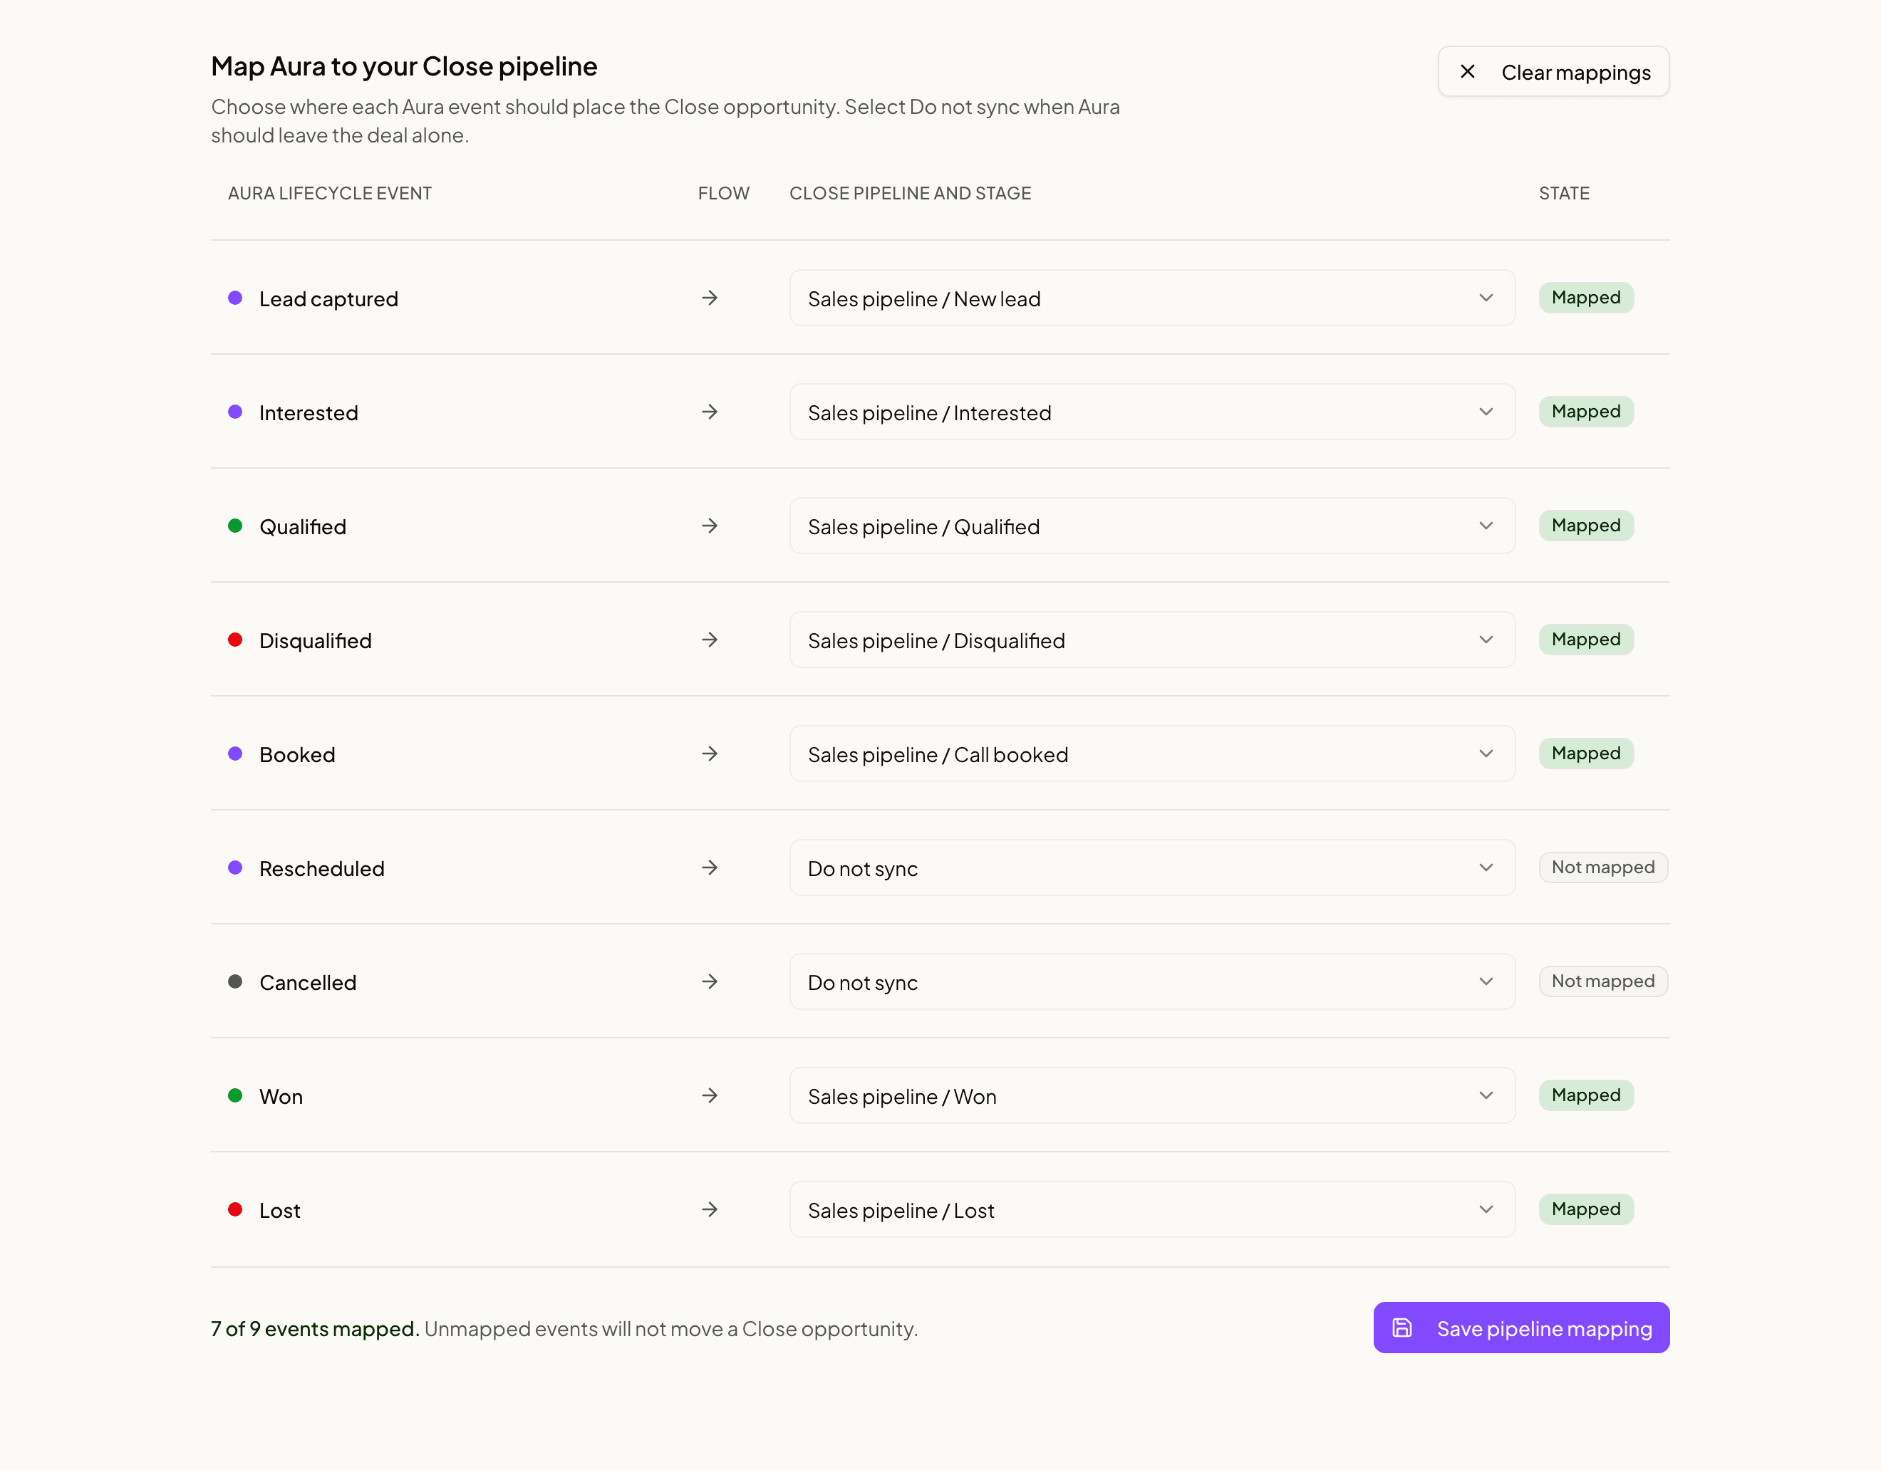Click the Map Aura to your Close pipeline heading
The image size is (1881, 1470).
[x=404, y=66]
